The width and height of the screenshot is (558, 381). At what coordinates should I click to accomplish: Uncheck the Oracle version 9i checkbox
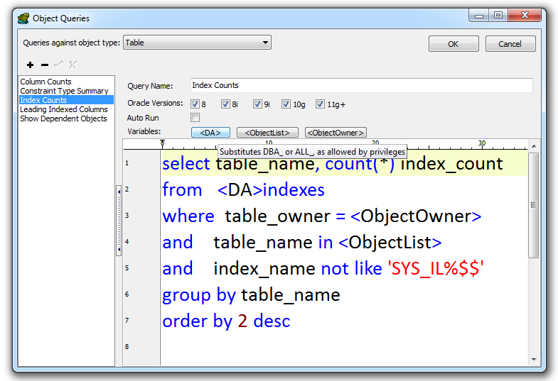pos(257,104)
